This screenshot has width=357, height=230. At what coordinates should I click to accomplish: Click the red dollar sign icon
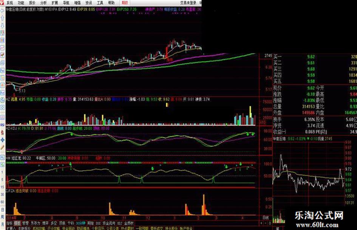3,132
